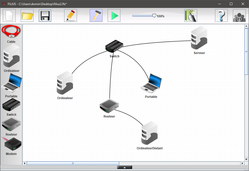Expand the bottom properties panel arrow
The height and width of the screenshot is (171, 249).
tap(124, 167)
